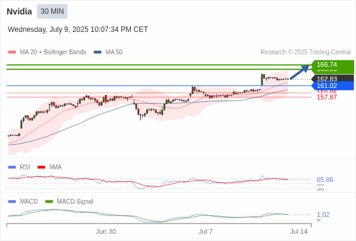Click the blue MACD legend marker
Viewport: 356px width, 241px height.
coord(12,201)
